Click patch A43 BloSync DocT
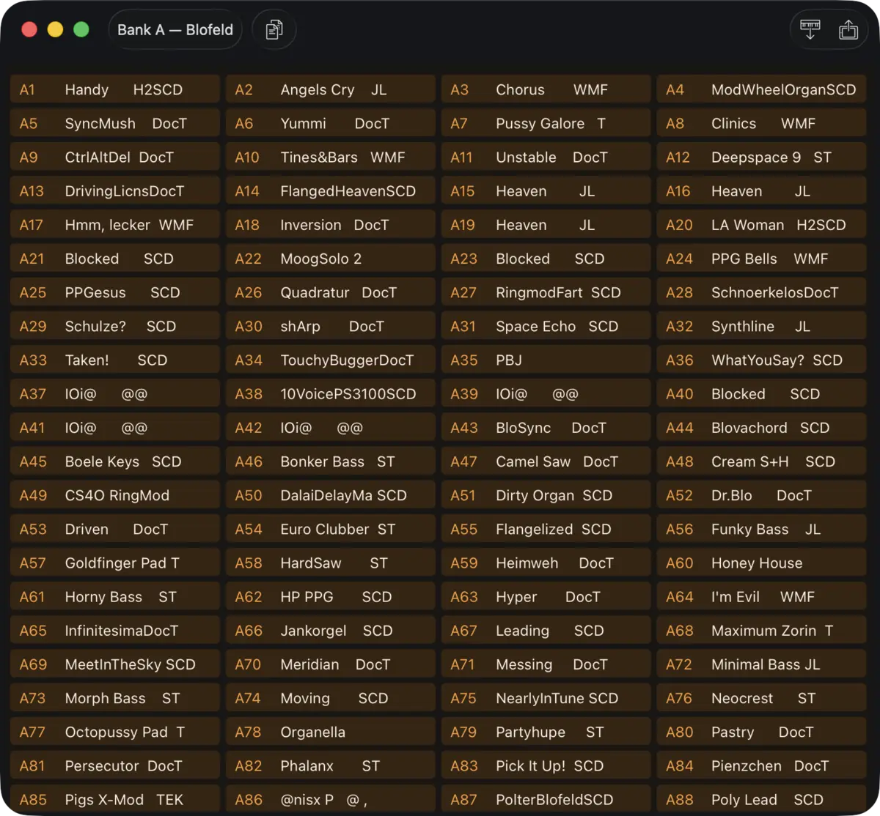 point(546,428)
